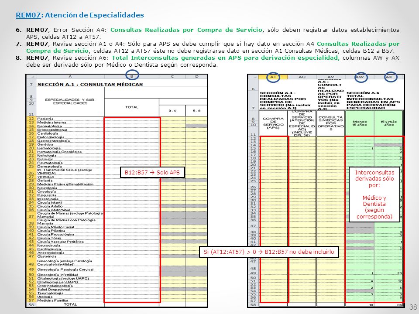Select the Geriatría row label

tap(45, 181)
